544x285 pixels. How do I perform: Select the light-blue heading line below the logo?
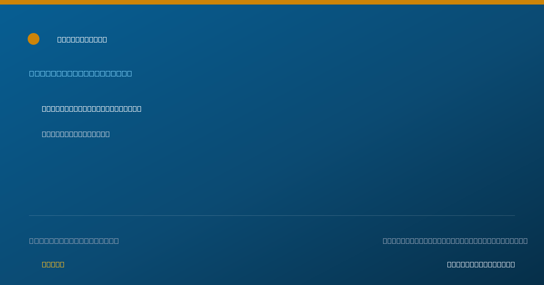(81, 73)
